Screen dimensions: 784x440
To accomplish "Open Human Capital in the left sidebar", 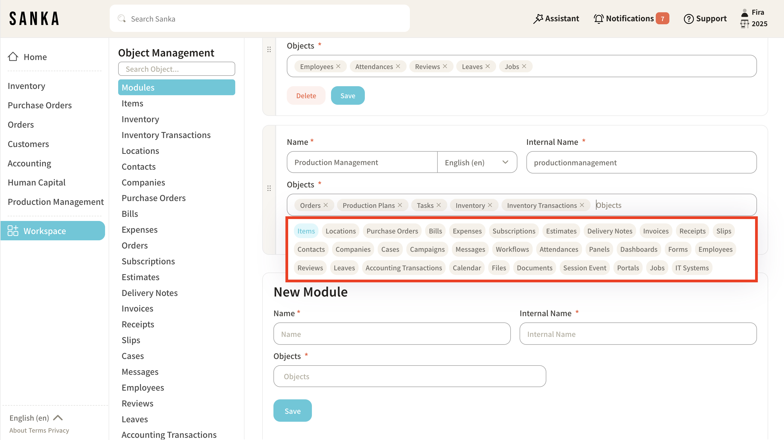I will click(x=37, y=182).
